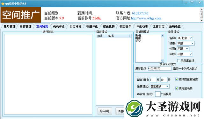Select the 空间留言 tab
Viewport: 204px width, 119px height.
pos(42,26)
